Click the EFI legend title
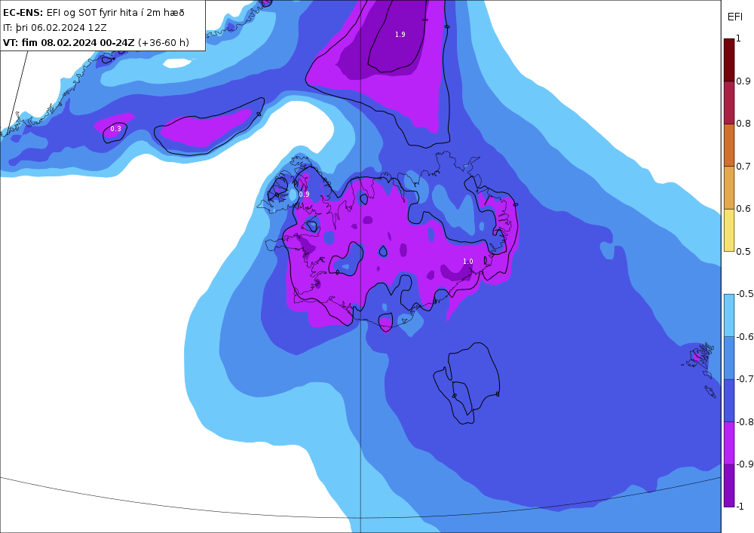Image resolution: width=754 pixels, height=533 pixels. [x=734, y=17]
